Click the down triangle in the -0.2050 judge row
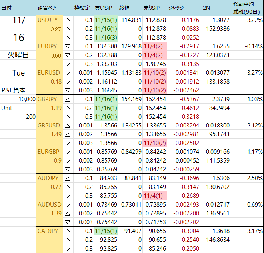 tap(68, 249)
